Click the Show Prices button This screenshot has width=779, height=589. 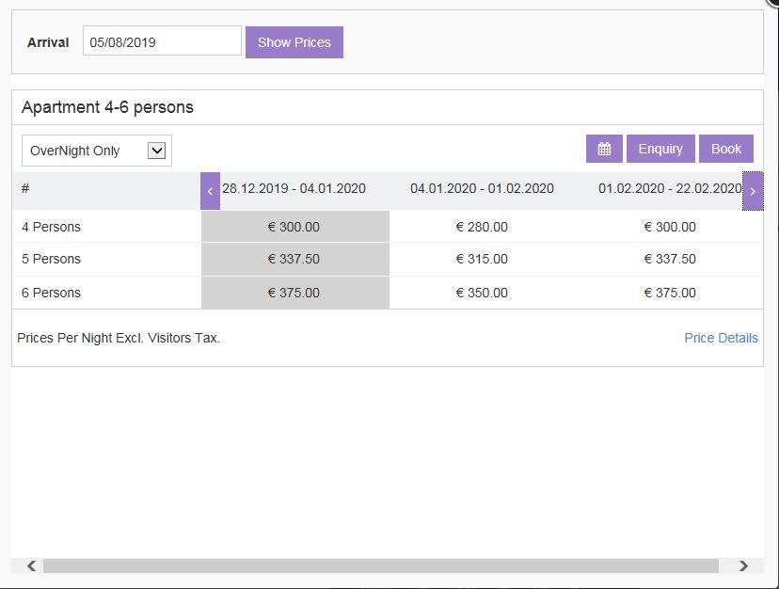point(294,42)
